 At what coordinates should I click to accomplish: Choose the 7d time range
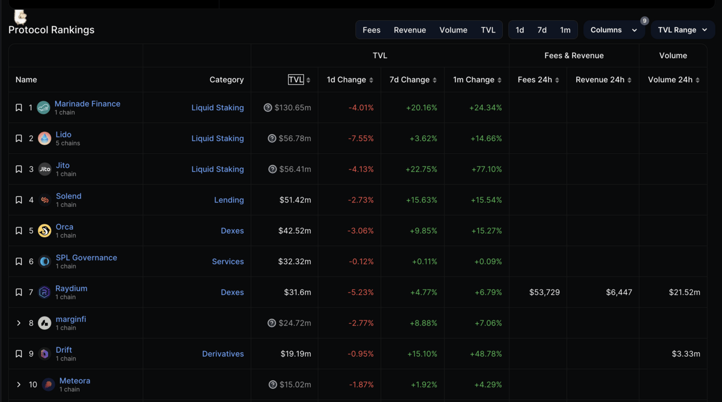pyautogui.click(x=542, y=30)
